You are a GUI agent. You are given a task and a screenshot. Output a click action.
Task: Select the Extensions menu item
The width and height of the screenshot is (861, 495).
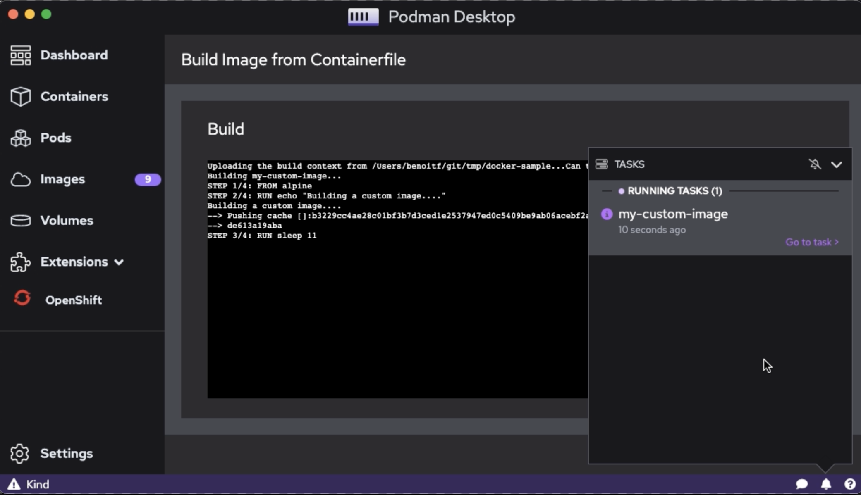tap(74, 262)
